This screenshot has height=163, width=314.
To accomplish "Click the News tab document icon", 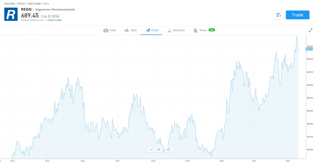I will (x=195, y=31).
